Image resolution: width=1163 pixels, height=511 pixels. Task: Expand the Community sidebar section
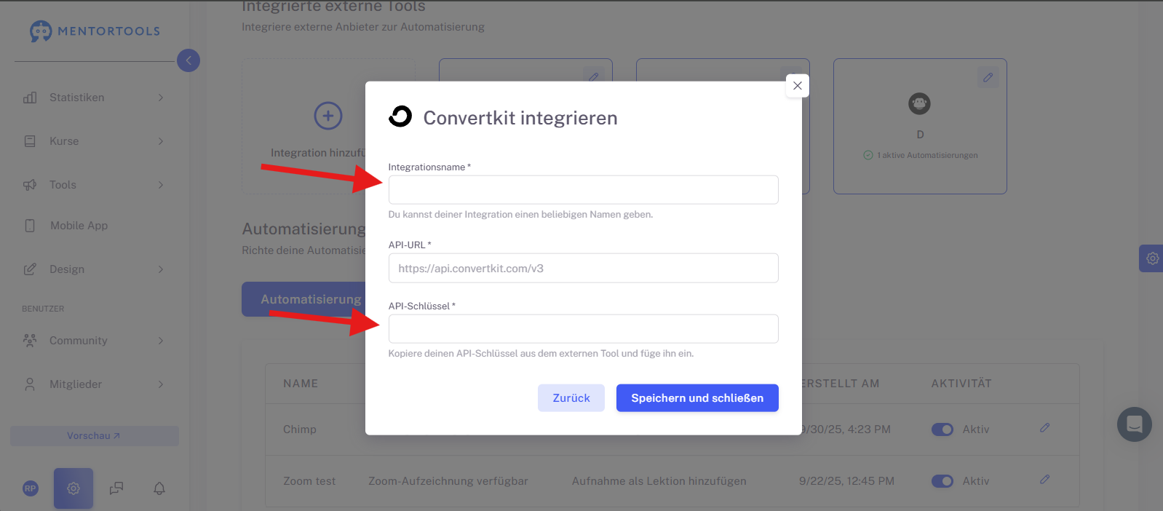(93, 341)
